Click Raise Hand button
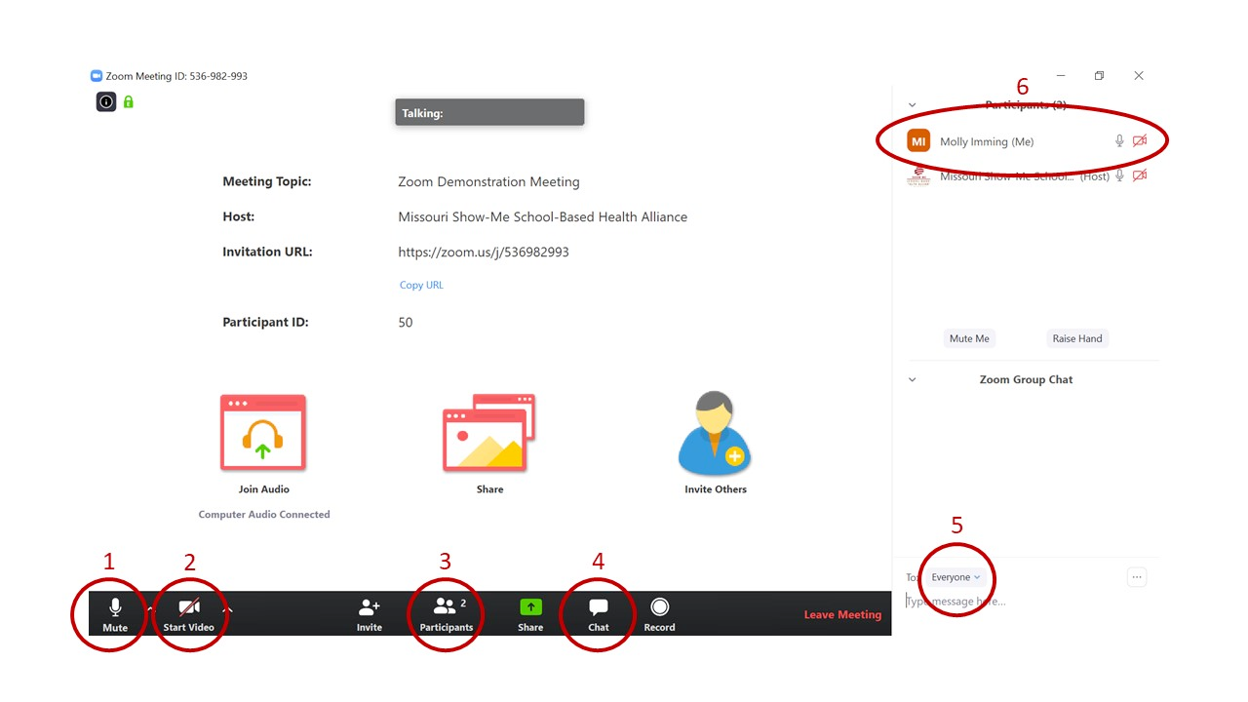This screenshot has height=702, width=1248. tap(1077, 338)
